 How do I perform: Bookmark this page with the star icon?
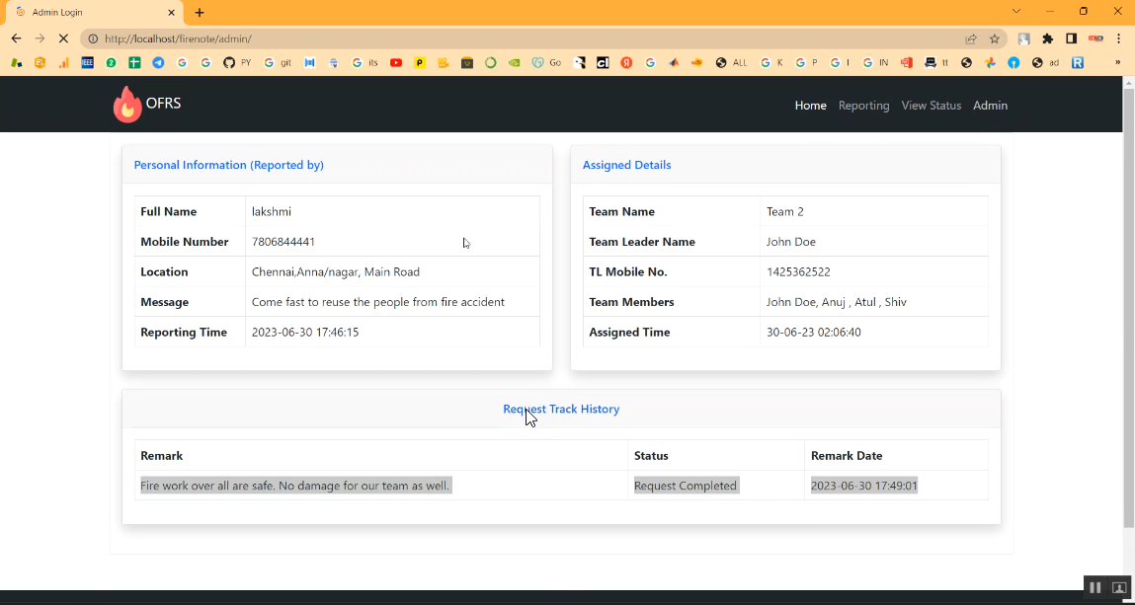[x=995, y=38]
